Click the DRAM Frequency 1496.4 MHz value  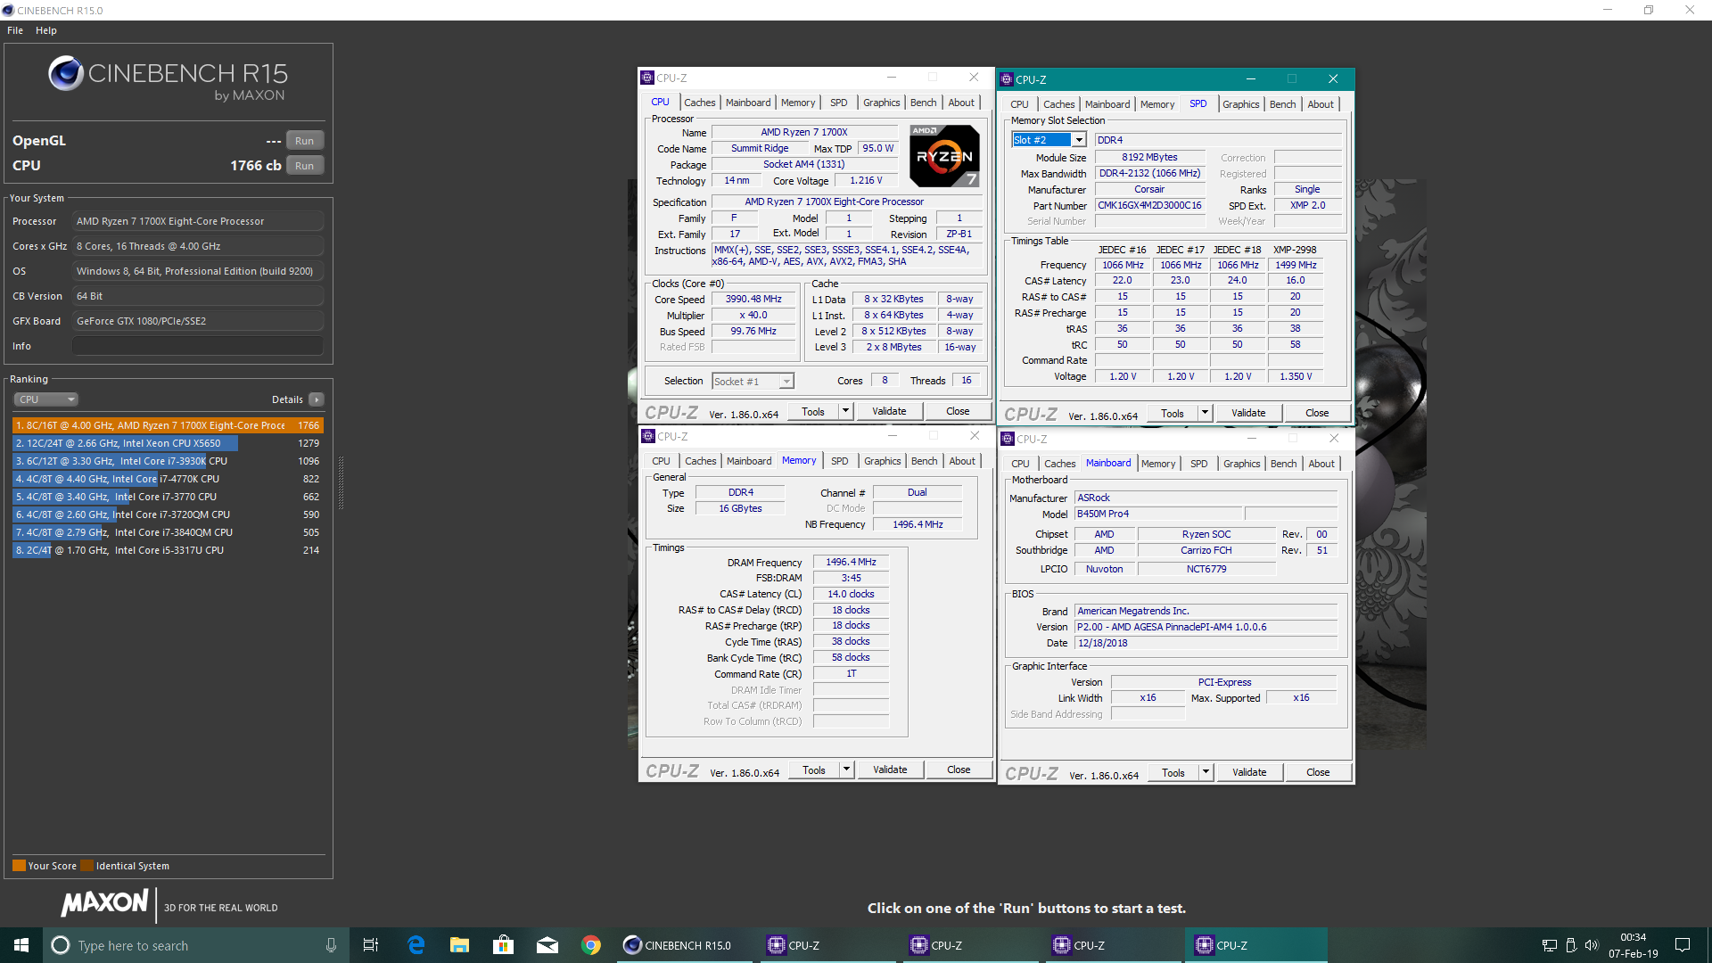point(851,562)
